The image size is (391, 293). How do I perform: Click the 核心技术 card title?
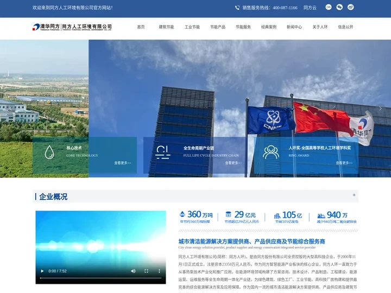coord(74,148)
